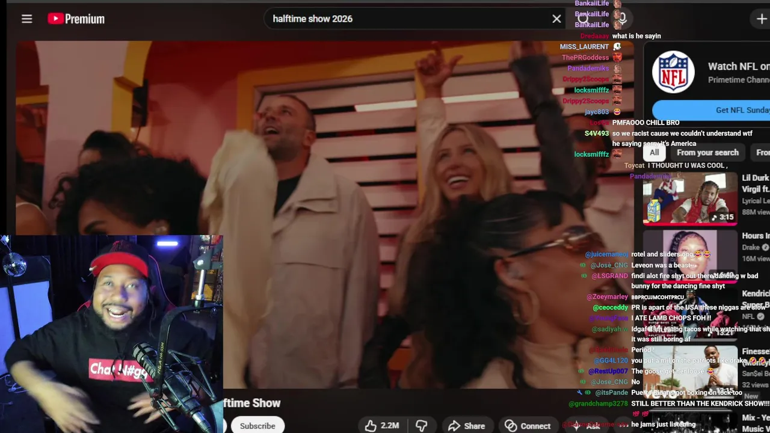770x433 pixels.
Task: Click the @LSGRAND chat username
Action: point(609,276)
